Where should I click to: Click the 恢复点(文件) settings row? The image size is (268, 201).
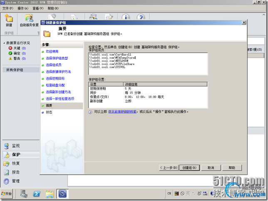click(x=148, y=97)
